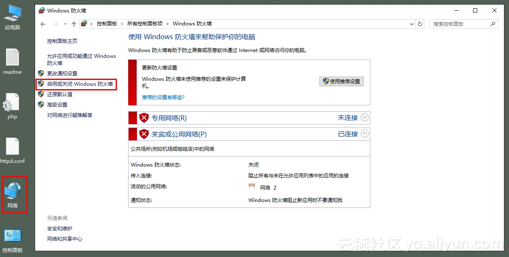Click the 网络 2 active network text
This screenshot has height=257, width=509.
[268, 187]
